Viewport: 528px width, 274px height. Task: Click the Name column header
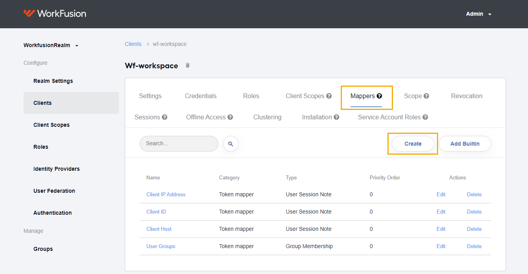[153, 177]
